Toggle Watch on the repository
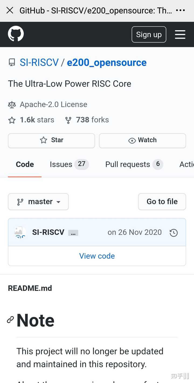This screenshot has width=194, height=383. 142,140
